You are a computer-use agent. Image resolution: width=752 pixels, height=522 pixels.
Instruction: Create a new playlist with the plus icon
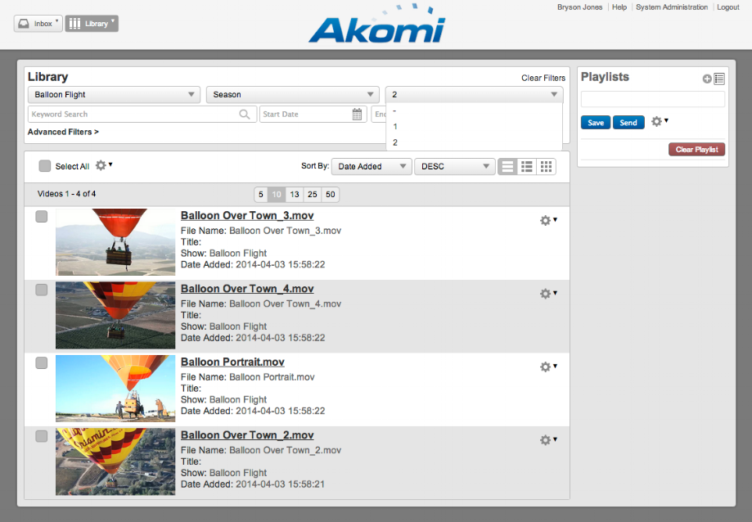click(705, 78)
